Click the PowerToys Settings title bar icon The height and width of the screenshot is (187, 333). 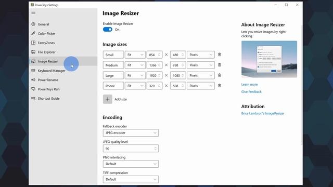pyautogui.click(x=32, y=5)
